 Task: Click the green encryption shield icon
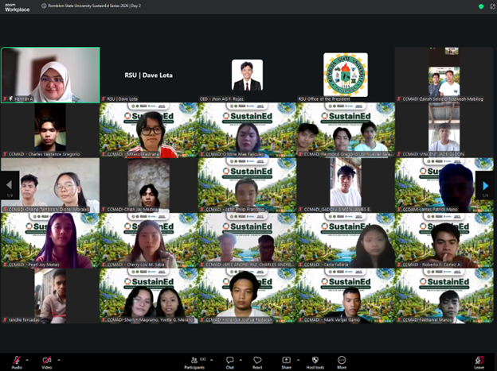[481, 6]
